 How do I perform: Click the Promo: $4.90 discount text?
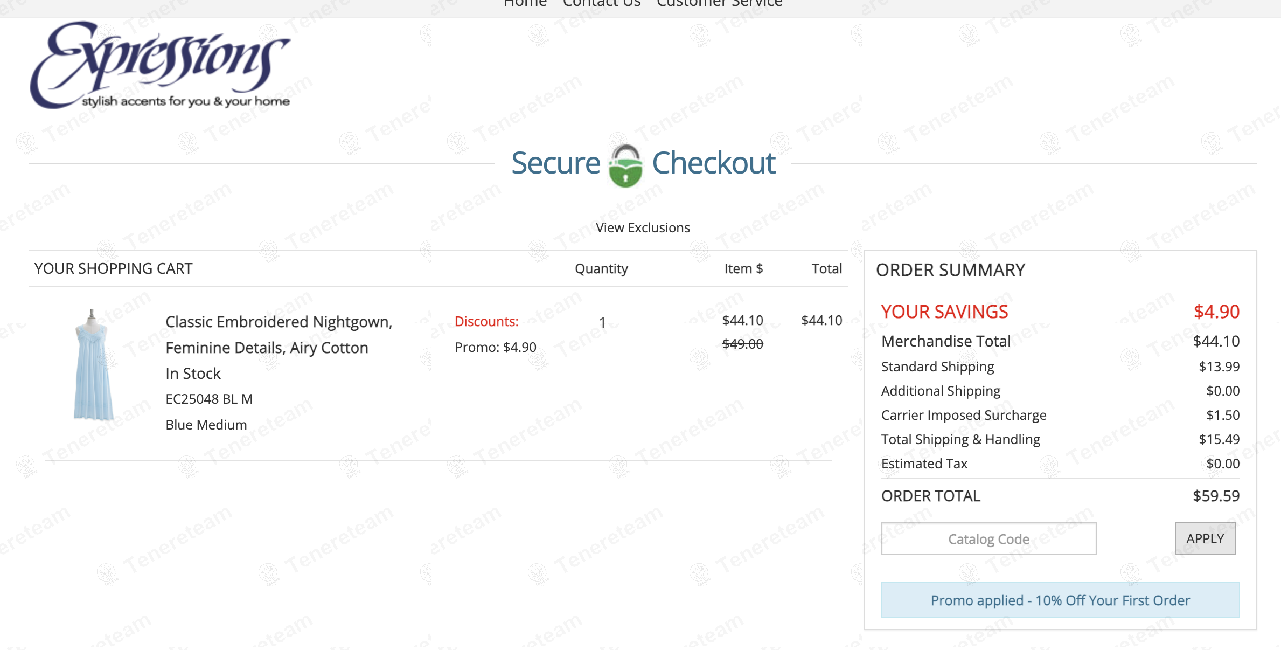(x=495, y=348)
